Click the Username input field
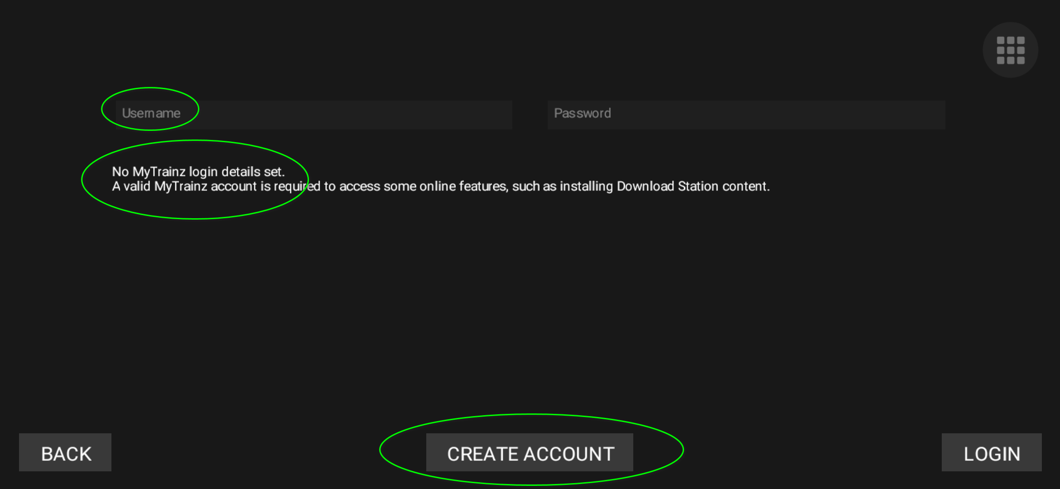The width and height of the screenshot is (1060, 489). tap(314, 115)
